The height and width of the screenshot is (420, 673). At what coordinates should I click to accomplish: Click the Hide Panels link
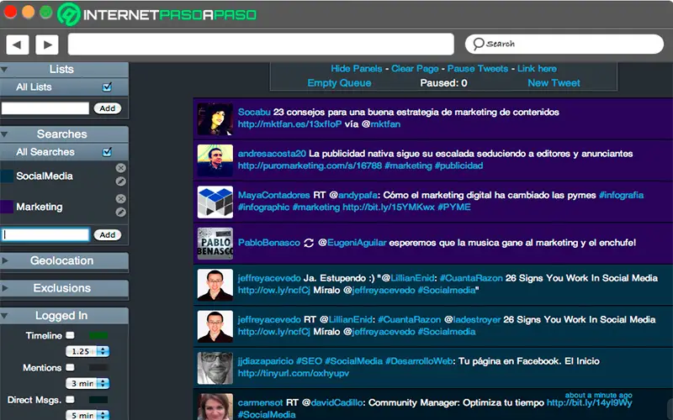point(356,69)
